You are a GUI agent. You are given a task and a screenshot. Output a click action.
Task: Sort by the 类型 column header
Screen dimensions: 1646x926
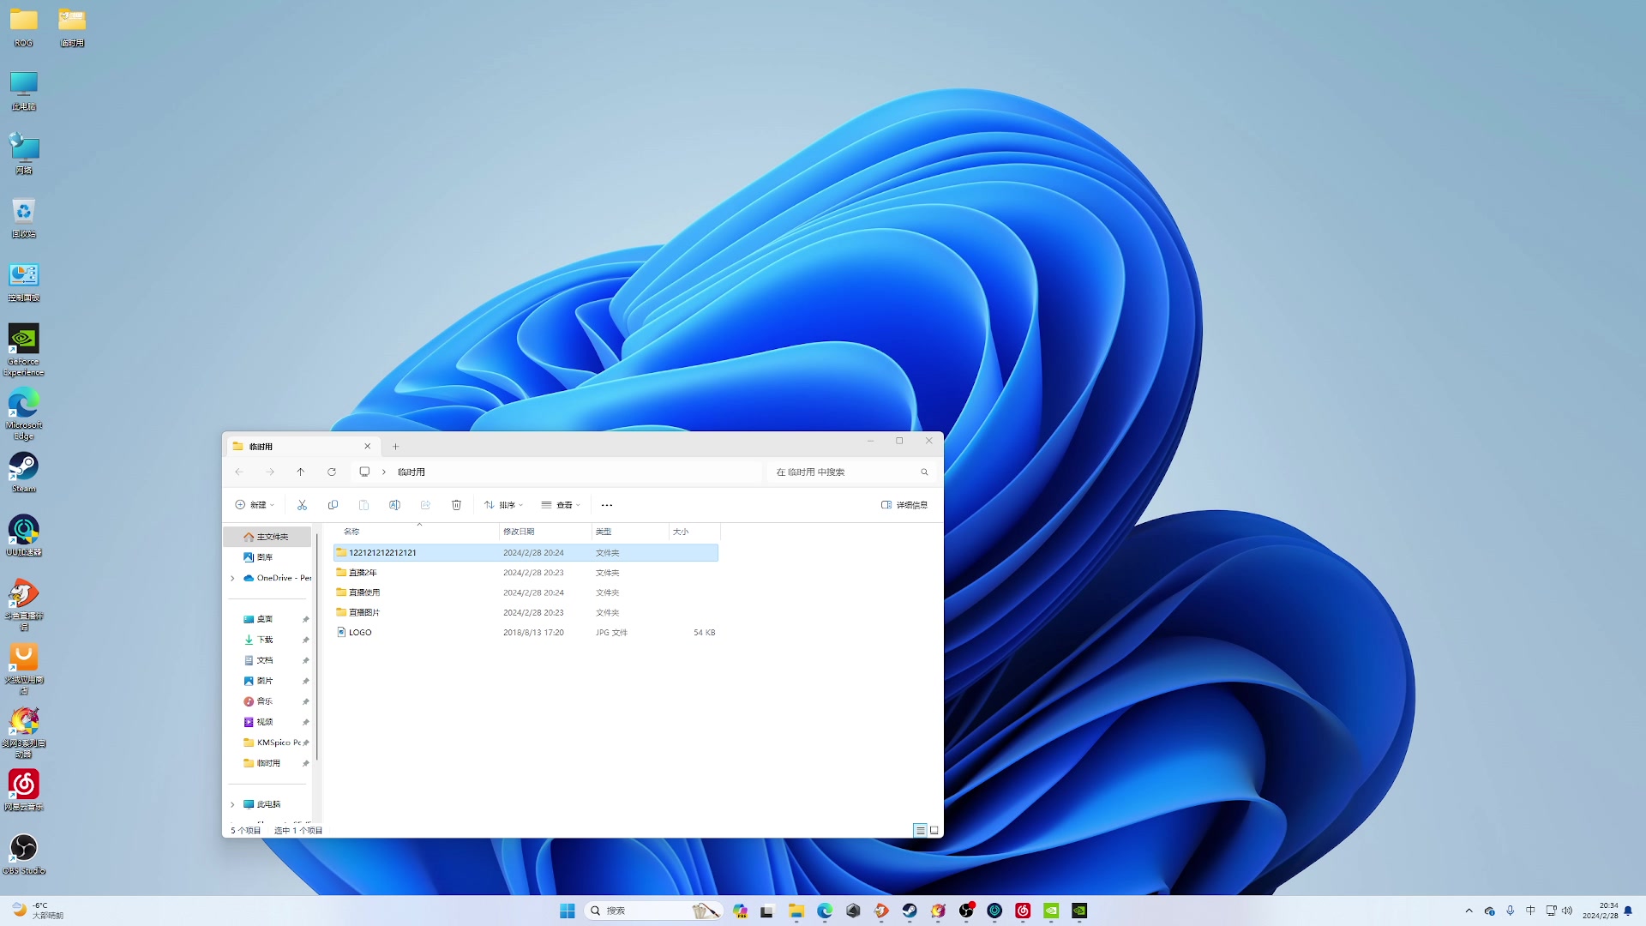pyautogui.click(x=630, y=532)
